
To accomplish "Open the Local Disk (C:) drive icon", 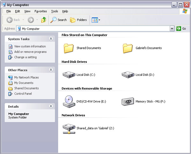I will 68,75.
